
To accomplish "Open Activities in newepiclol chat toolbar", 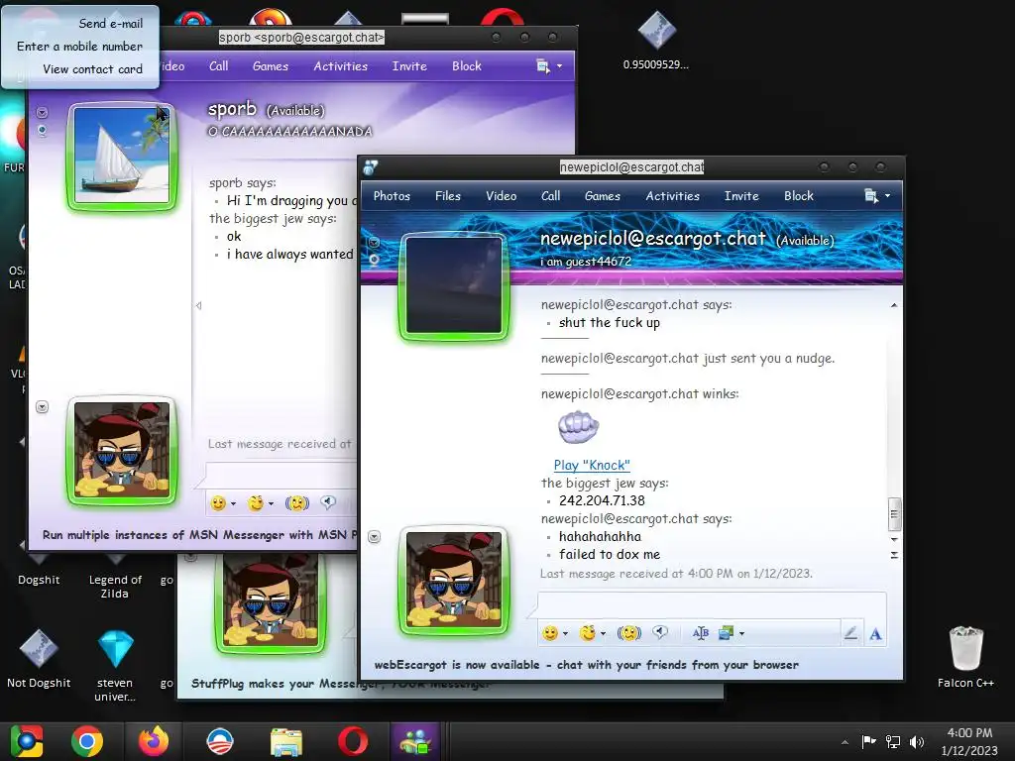I will click(x=673, y=196).
